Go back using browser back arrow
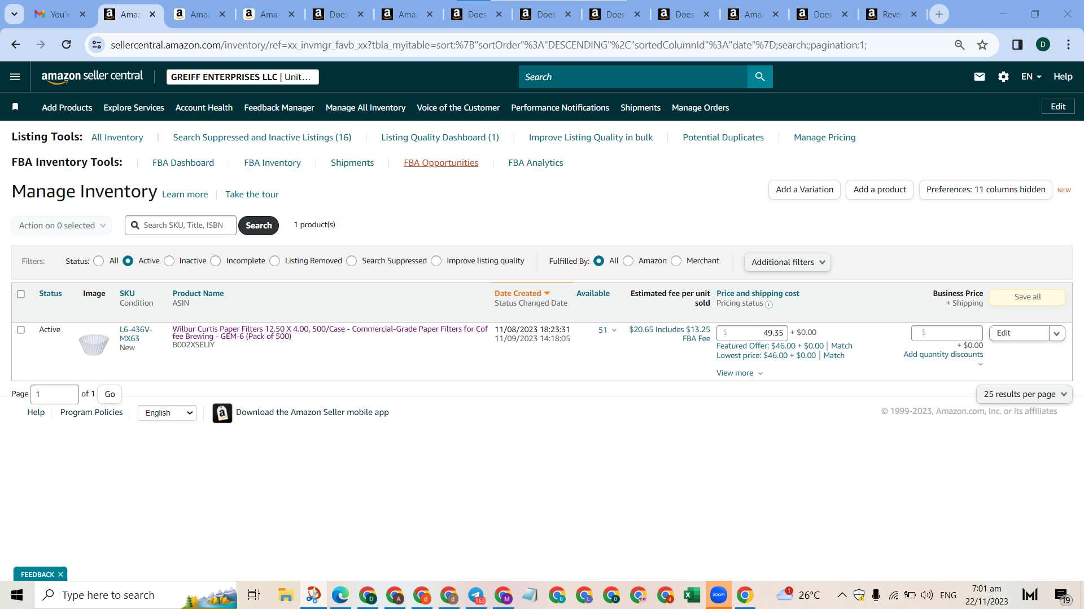1084x609 pixels. 16,45
